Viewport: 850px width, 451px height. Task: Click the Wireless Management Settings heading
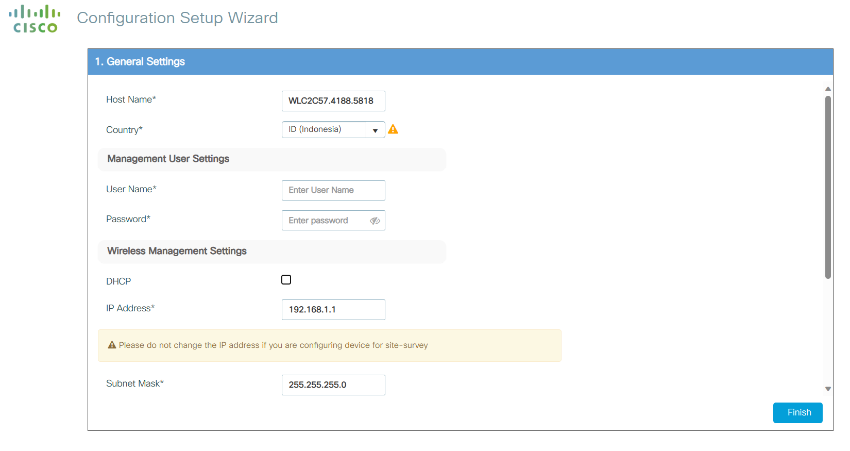177,251
